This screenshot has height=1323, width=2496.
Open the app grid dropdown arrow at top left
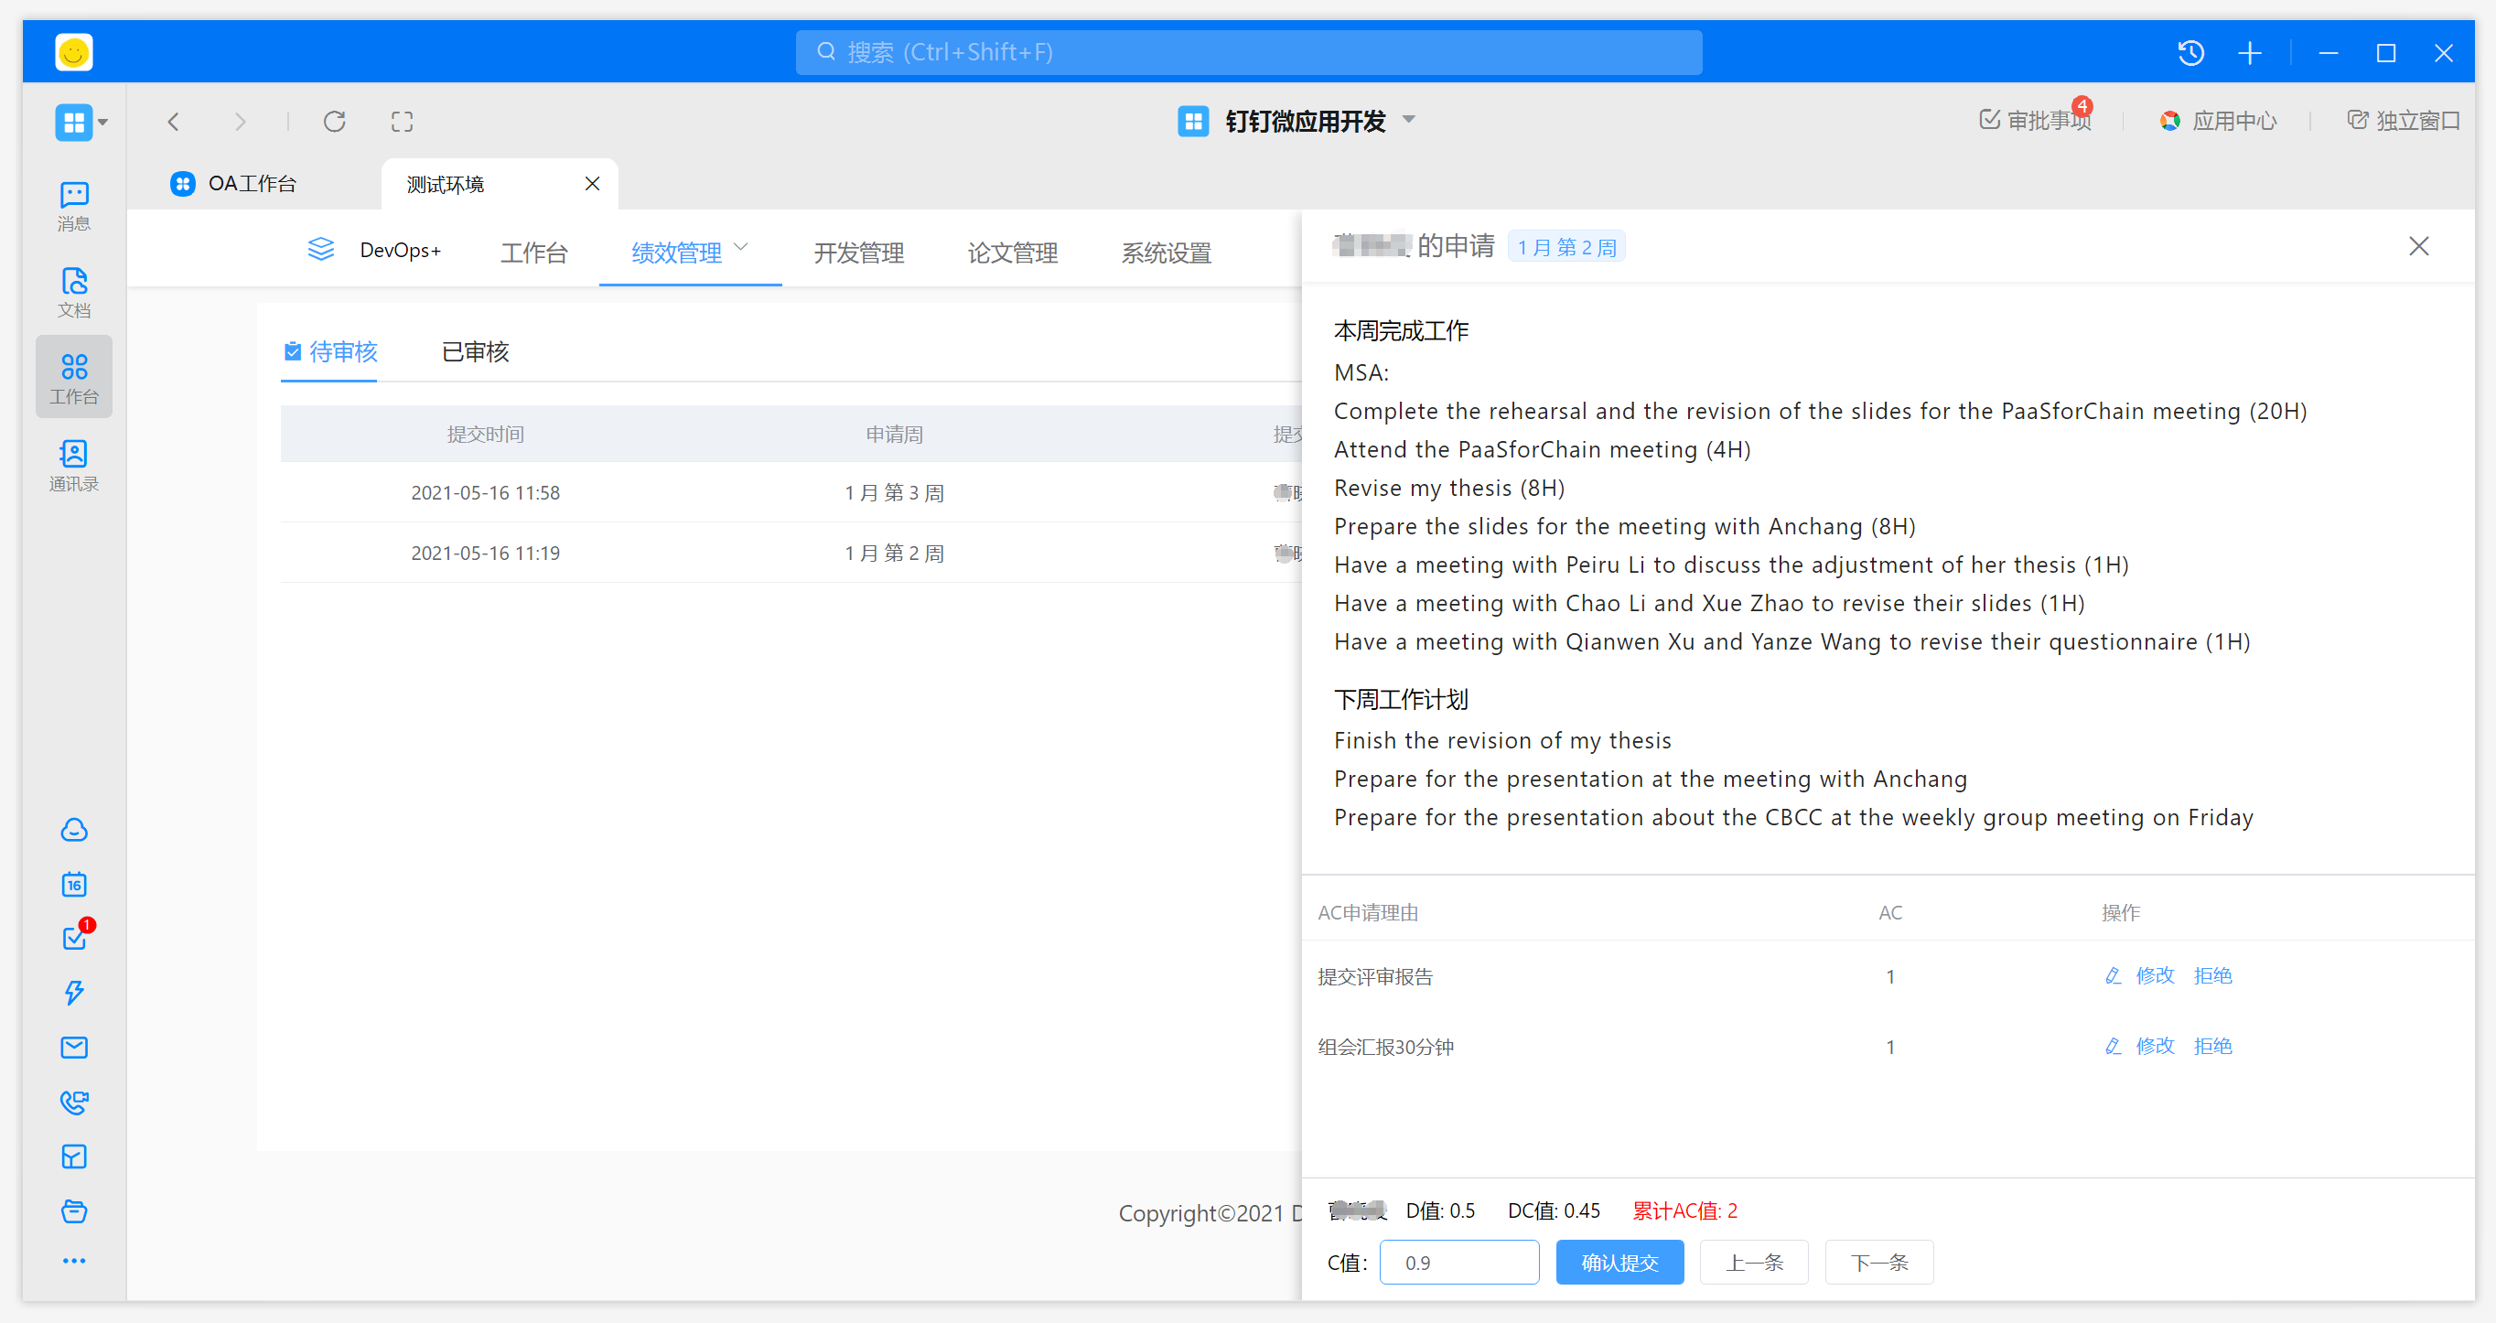[102, 122]
